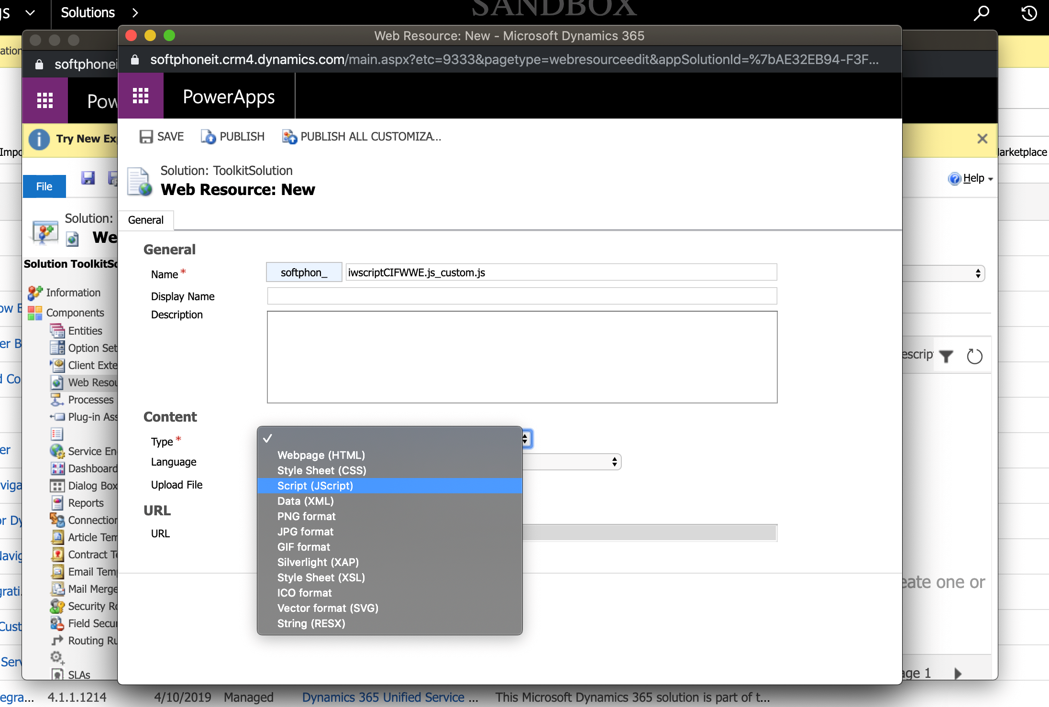Click the address bar URL of front window

(514, 60)
